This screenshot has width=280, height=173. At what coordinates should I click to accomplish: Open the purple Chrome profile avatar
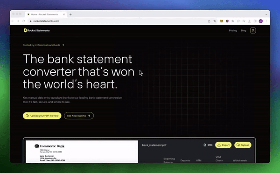point(261,21)
